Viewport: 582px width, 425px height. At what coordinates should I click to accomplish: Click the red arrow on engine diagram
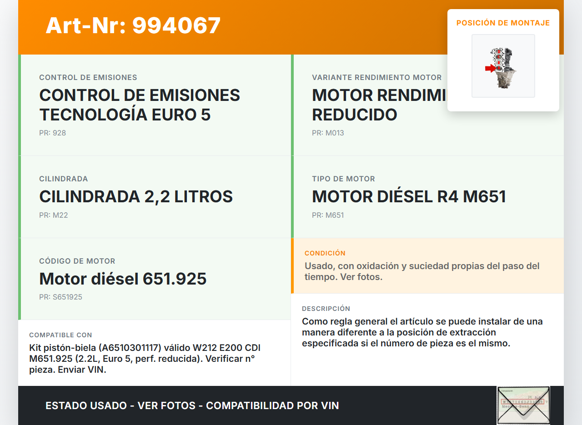click(x=490, y=68)
